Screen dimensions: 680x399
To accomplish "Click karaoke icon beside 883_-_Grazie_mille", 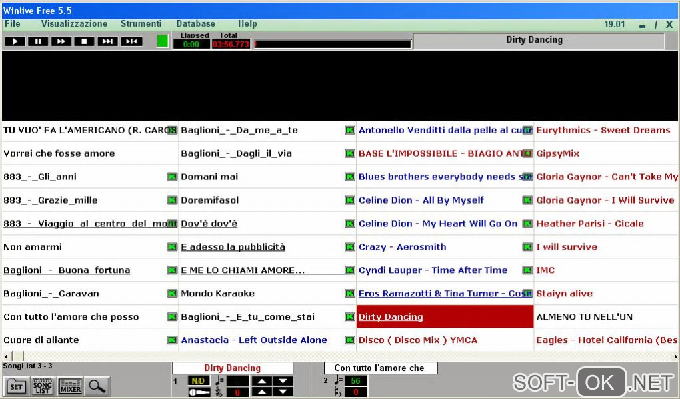I will tap(172, 200).
